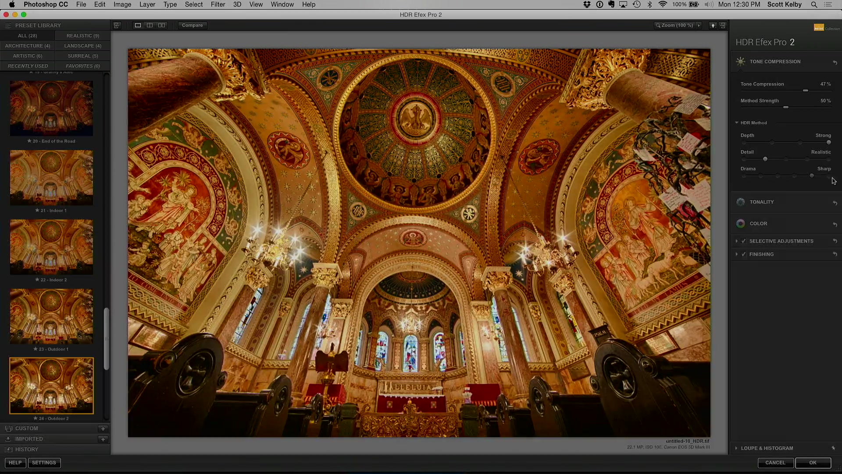Filter presets by LANDSCAPE (4)
The image size is (842, 474).
pos(83,46)
